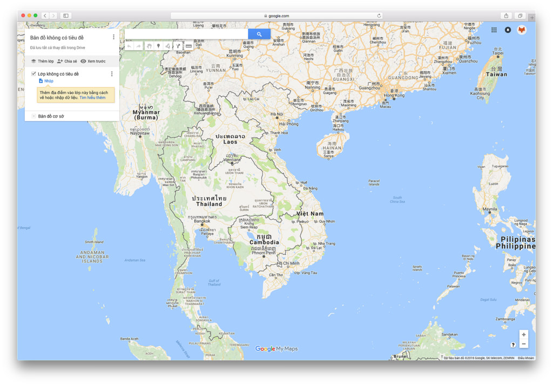Click Xem trước to preview the map

pyautogui.click(x=93, y=61)
